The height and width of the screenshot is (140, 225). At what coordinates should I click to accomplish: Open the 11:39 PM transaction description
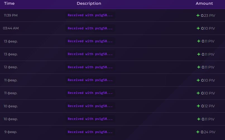(90, 15)
